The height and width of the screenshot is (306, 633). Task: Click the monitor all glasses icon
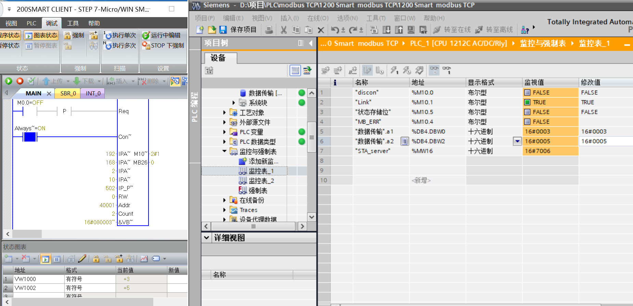434,70
